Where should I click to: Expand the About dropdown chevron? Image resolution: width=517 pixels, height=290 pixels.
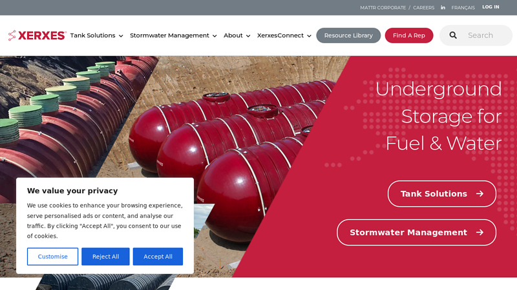click(248, 36)
